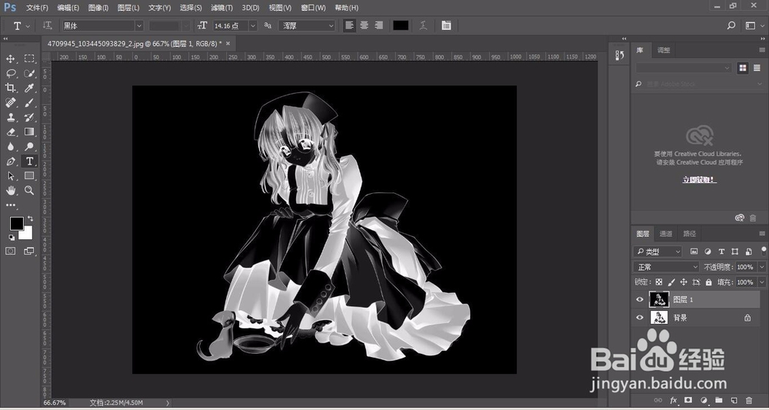Toggle lock transparent pixels
Image resolution: width=769 pixels, height=410 pixels.
pos(659,282)
